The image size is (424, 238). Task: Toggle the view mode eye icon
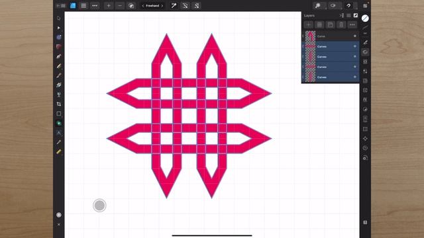(x=333, y=6)
